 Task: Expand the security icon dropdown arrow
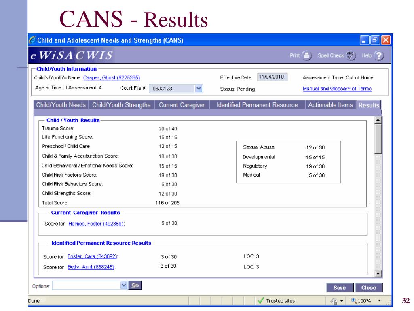341,301
